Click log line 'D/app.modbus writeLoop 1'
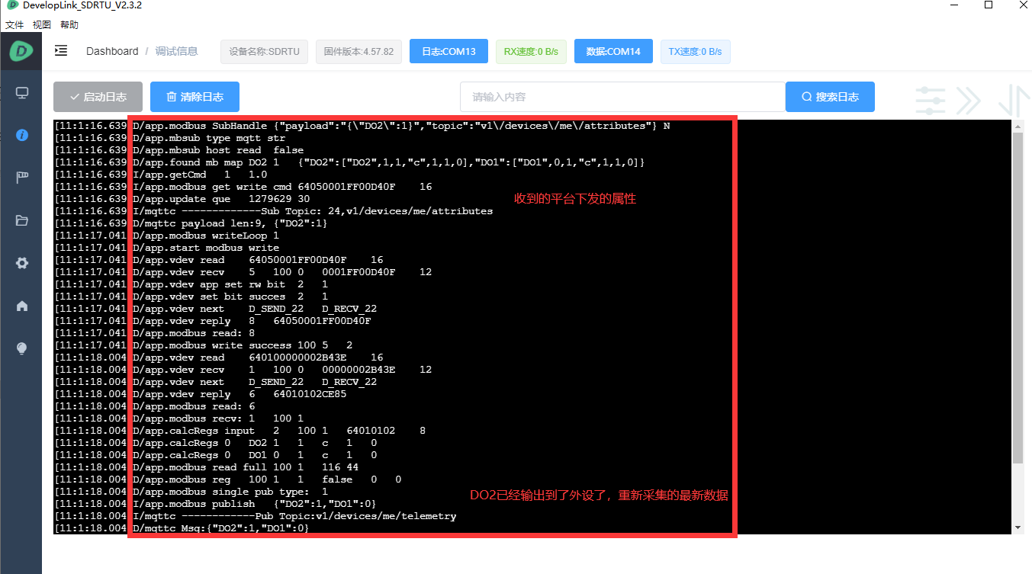Image resolution: width=1032 pixels, height=574 pixels. tap(167, 236)
